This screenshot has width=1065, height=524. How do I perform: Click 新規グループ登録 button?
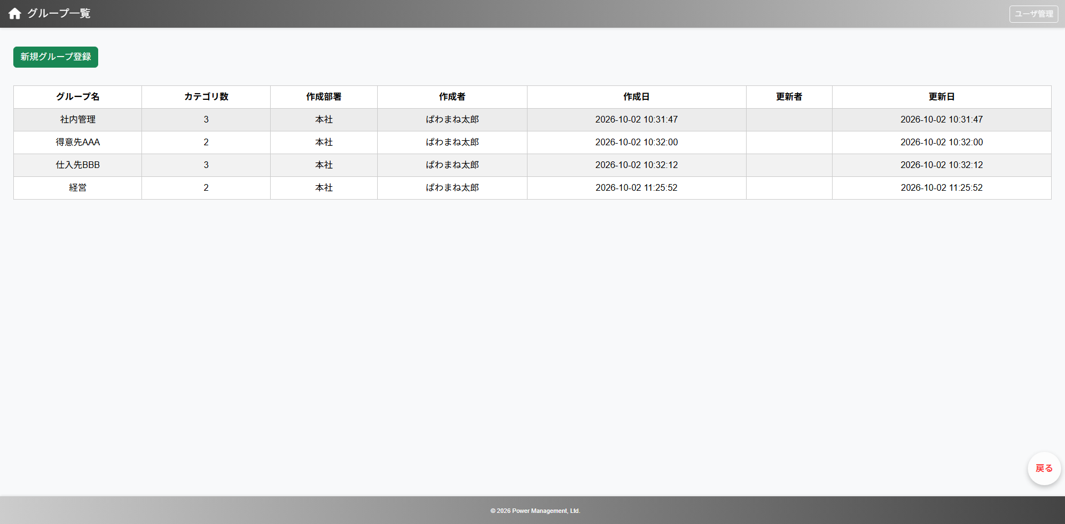(x=55, y=57)
